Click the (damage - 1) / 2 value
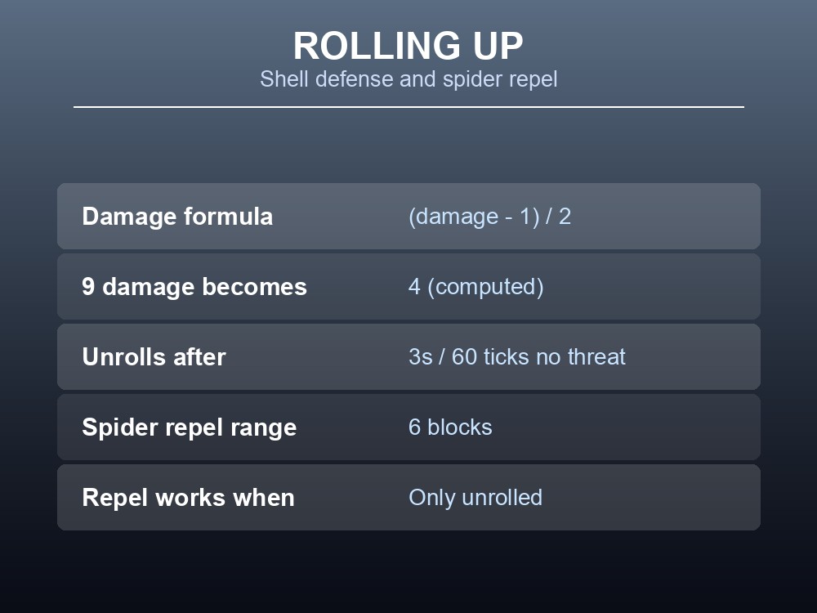 click(x=489, y=217)
